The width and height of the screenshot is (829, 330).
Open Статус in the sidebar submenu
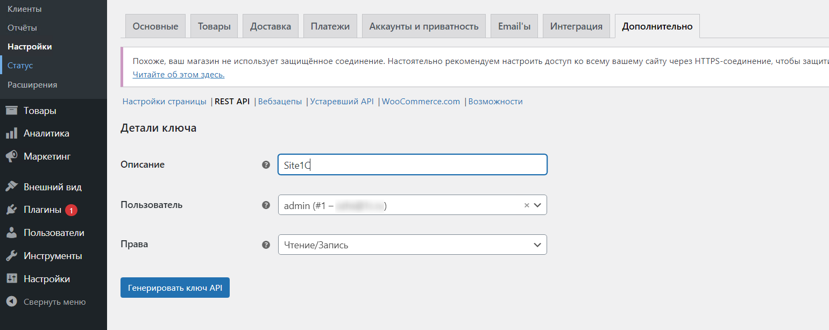(x=20, y=66)
